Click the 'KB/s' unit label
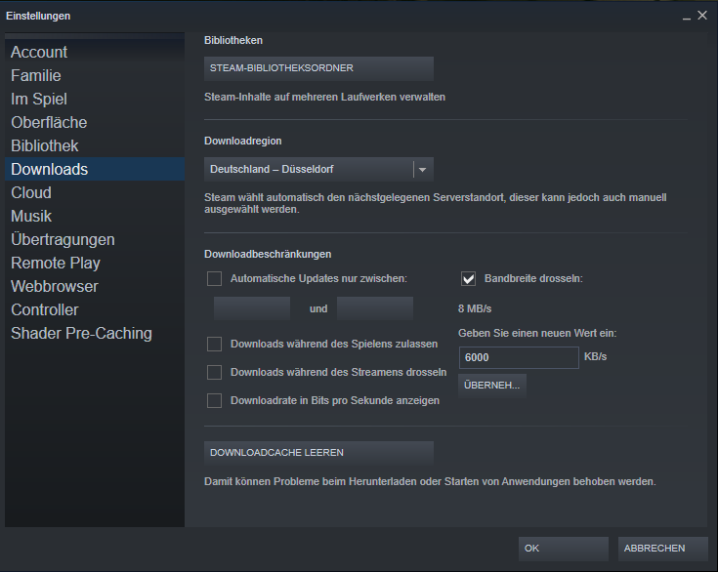This screenshot has width=718, height=572. (x=595, y=356)
